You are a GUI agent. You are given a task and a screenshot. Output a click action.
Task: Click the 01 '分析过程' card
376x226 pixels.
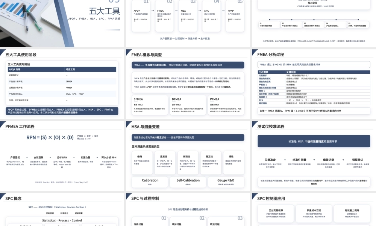click(x=150, y=221)
